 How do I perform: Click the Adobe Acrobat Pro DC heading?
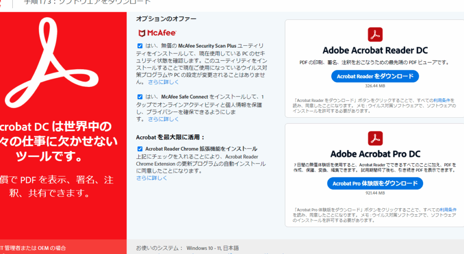[375, 154]
